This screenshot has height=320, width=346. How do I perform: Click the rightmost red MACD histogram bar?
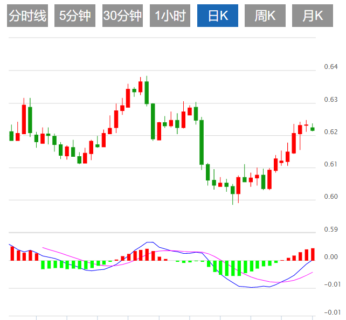313,254
